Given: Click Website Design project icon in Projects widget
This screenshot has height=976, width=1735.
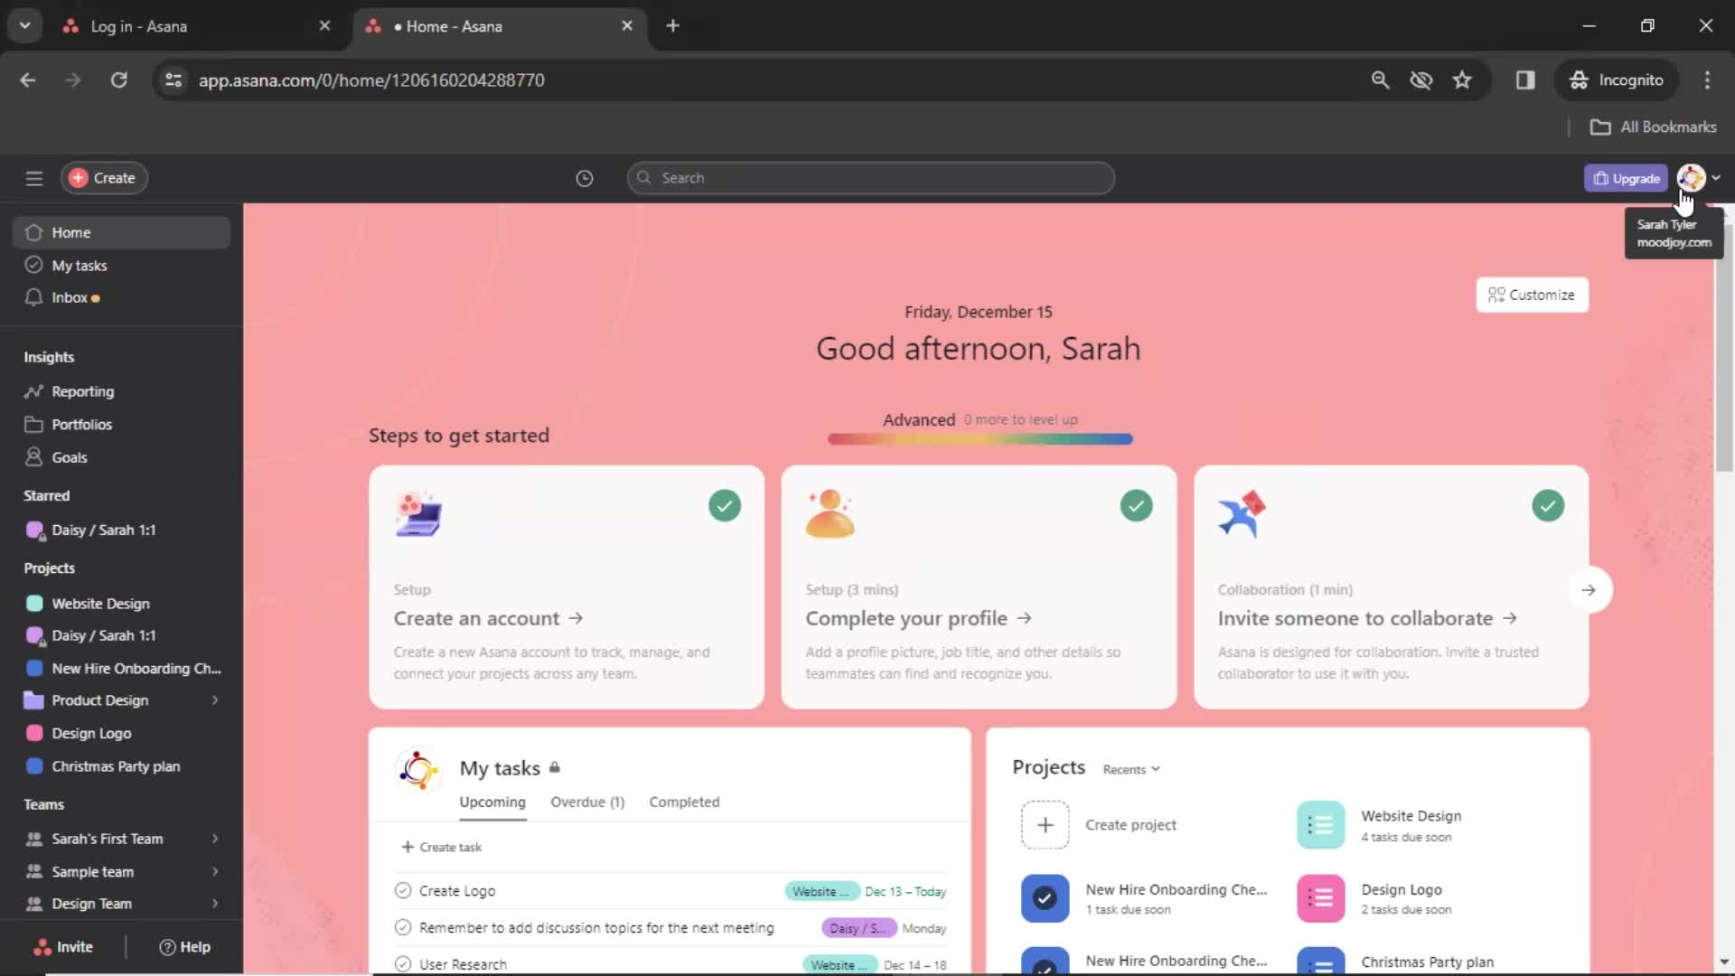Looking at the screenshot, I should [x=1320, y=825].
